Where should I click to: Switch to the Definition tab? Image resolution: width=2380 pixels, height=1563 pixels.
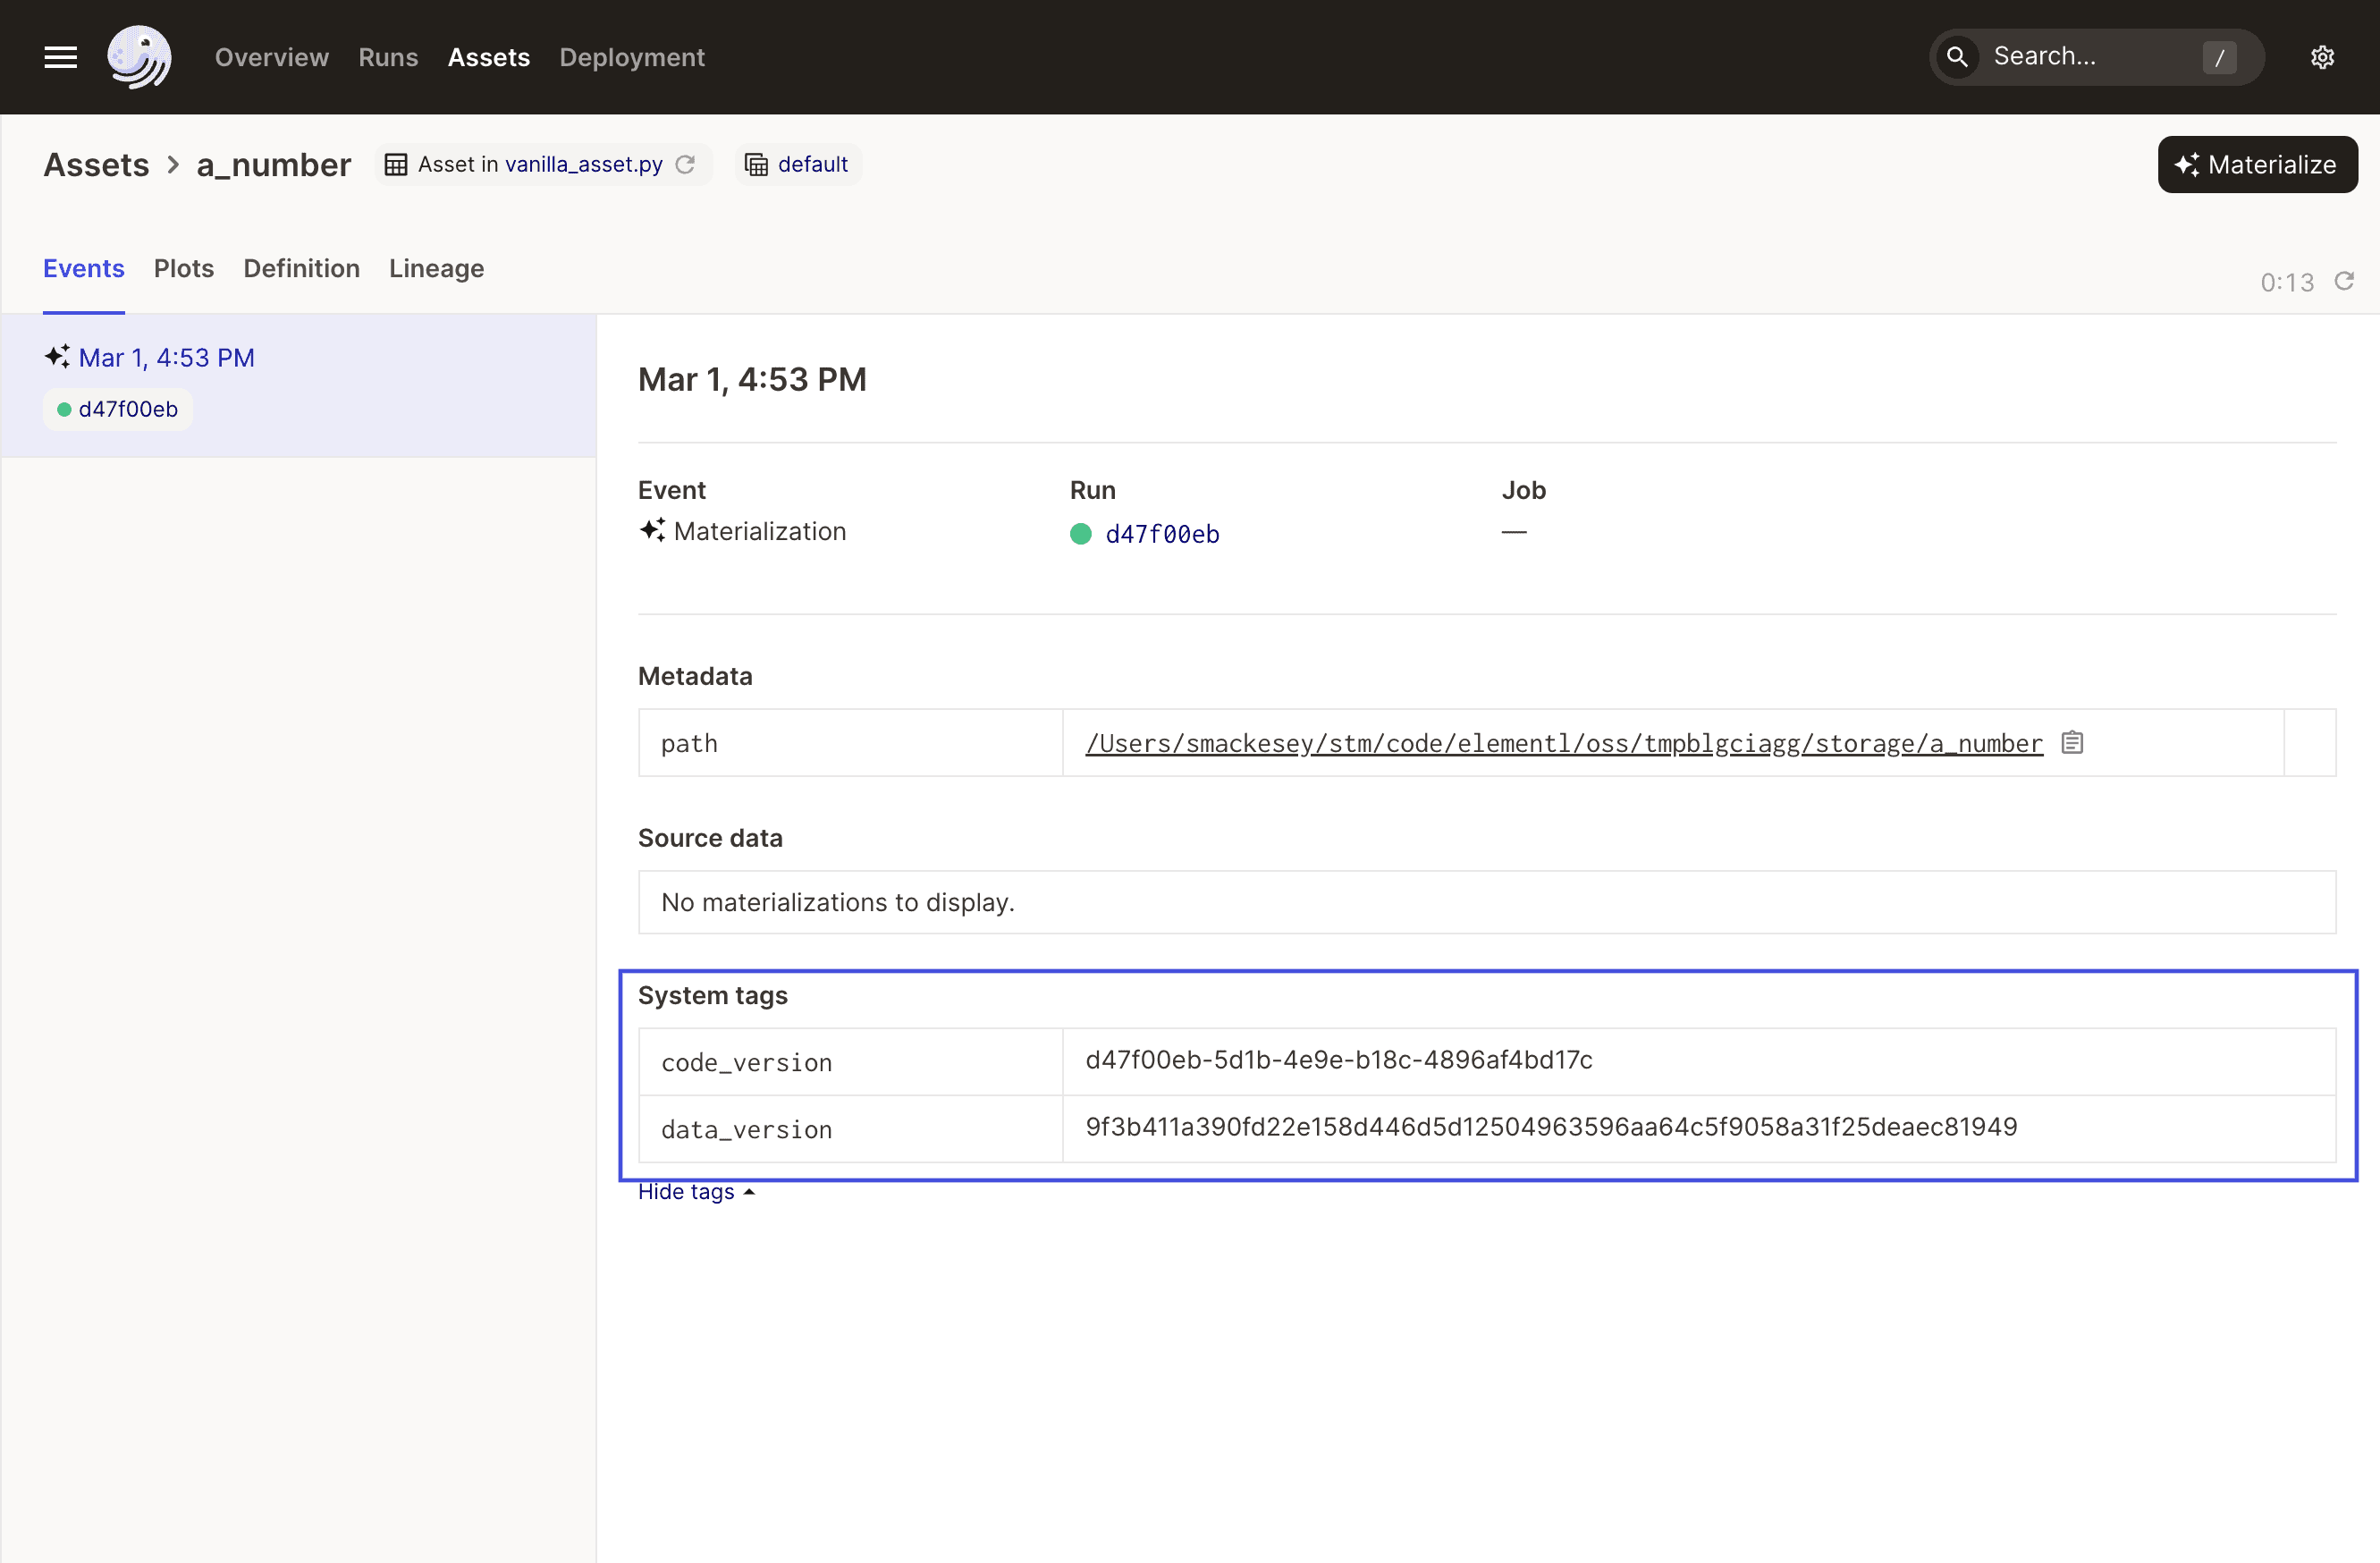pyautogui.click(x=301, y=268)
